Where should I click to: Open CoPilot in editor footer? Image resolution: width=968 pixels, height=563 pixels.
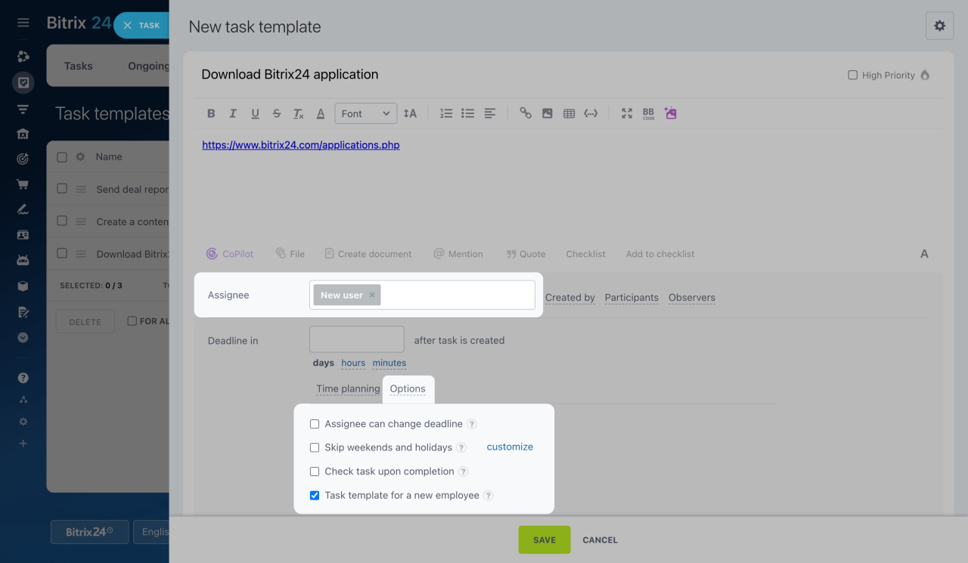point(230,254)
